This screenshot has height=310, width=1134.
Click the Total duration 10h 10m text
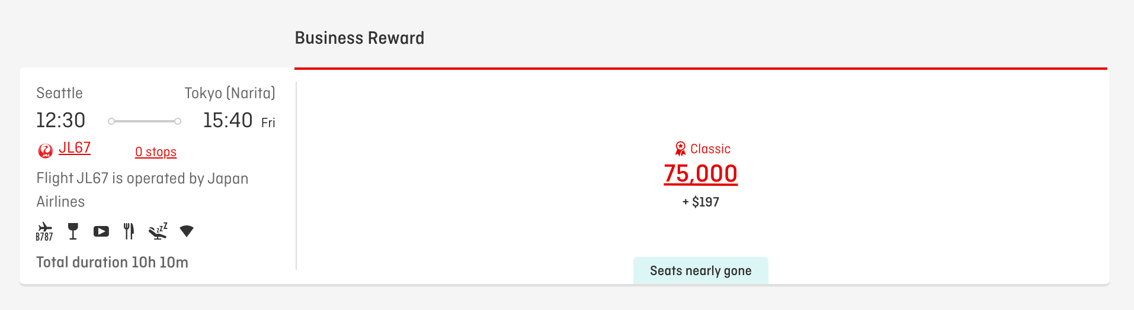coord(112,263)
